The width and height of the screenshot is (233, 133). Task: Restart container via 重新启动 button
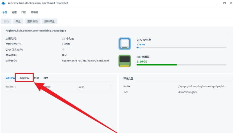click(33, 21)
